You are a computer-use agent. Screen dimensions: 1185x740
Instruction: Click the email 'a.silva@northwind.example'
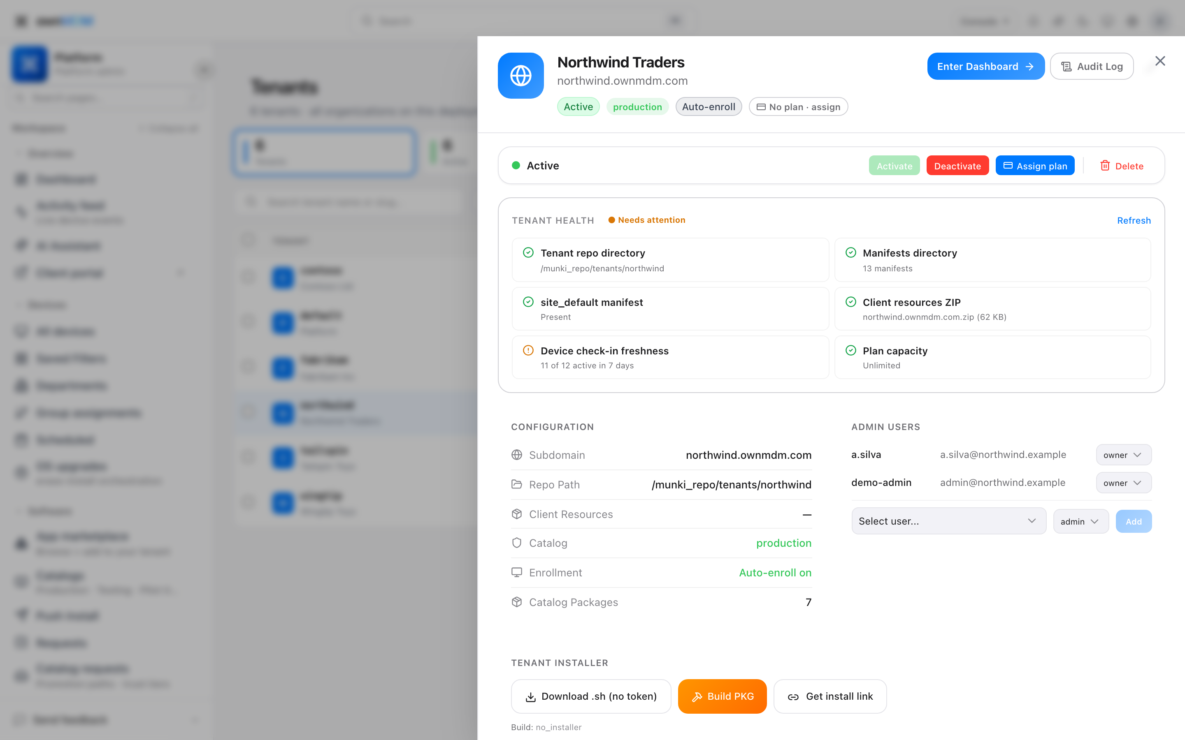tap(1003, 455)
